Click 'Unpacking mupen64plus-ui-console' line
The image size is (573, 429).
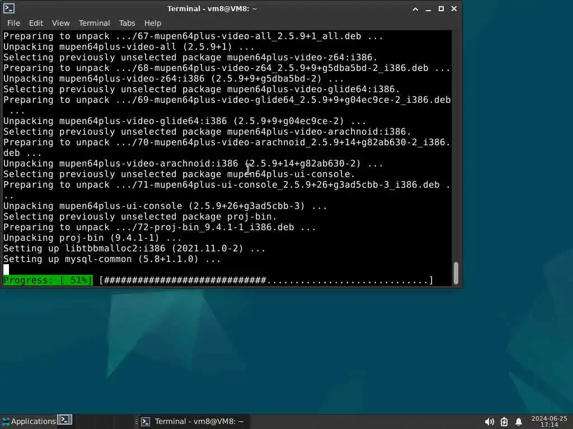[165, 206]
